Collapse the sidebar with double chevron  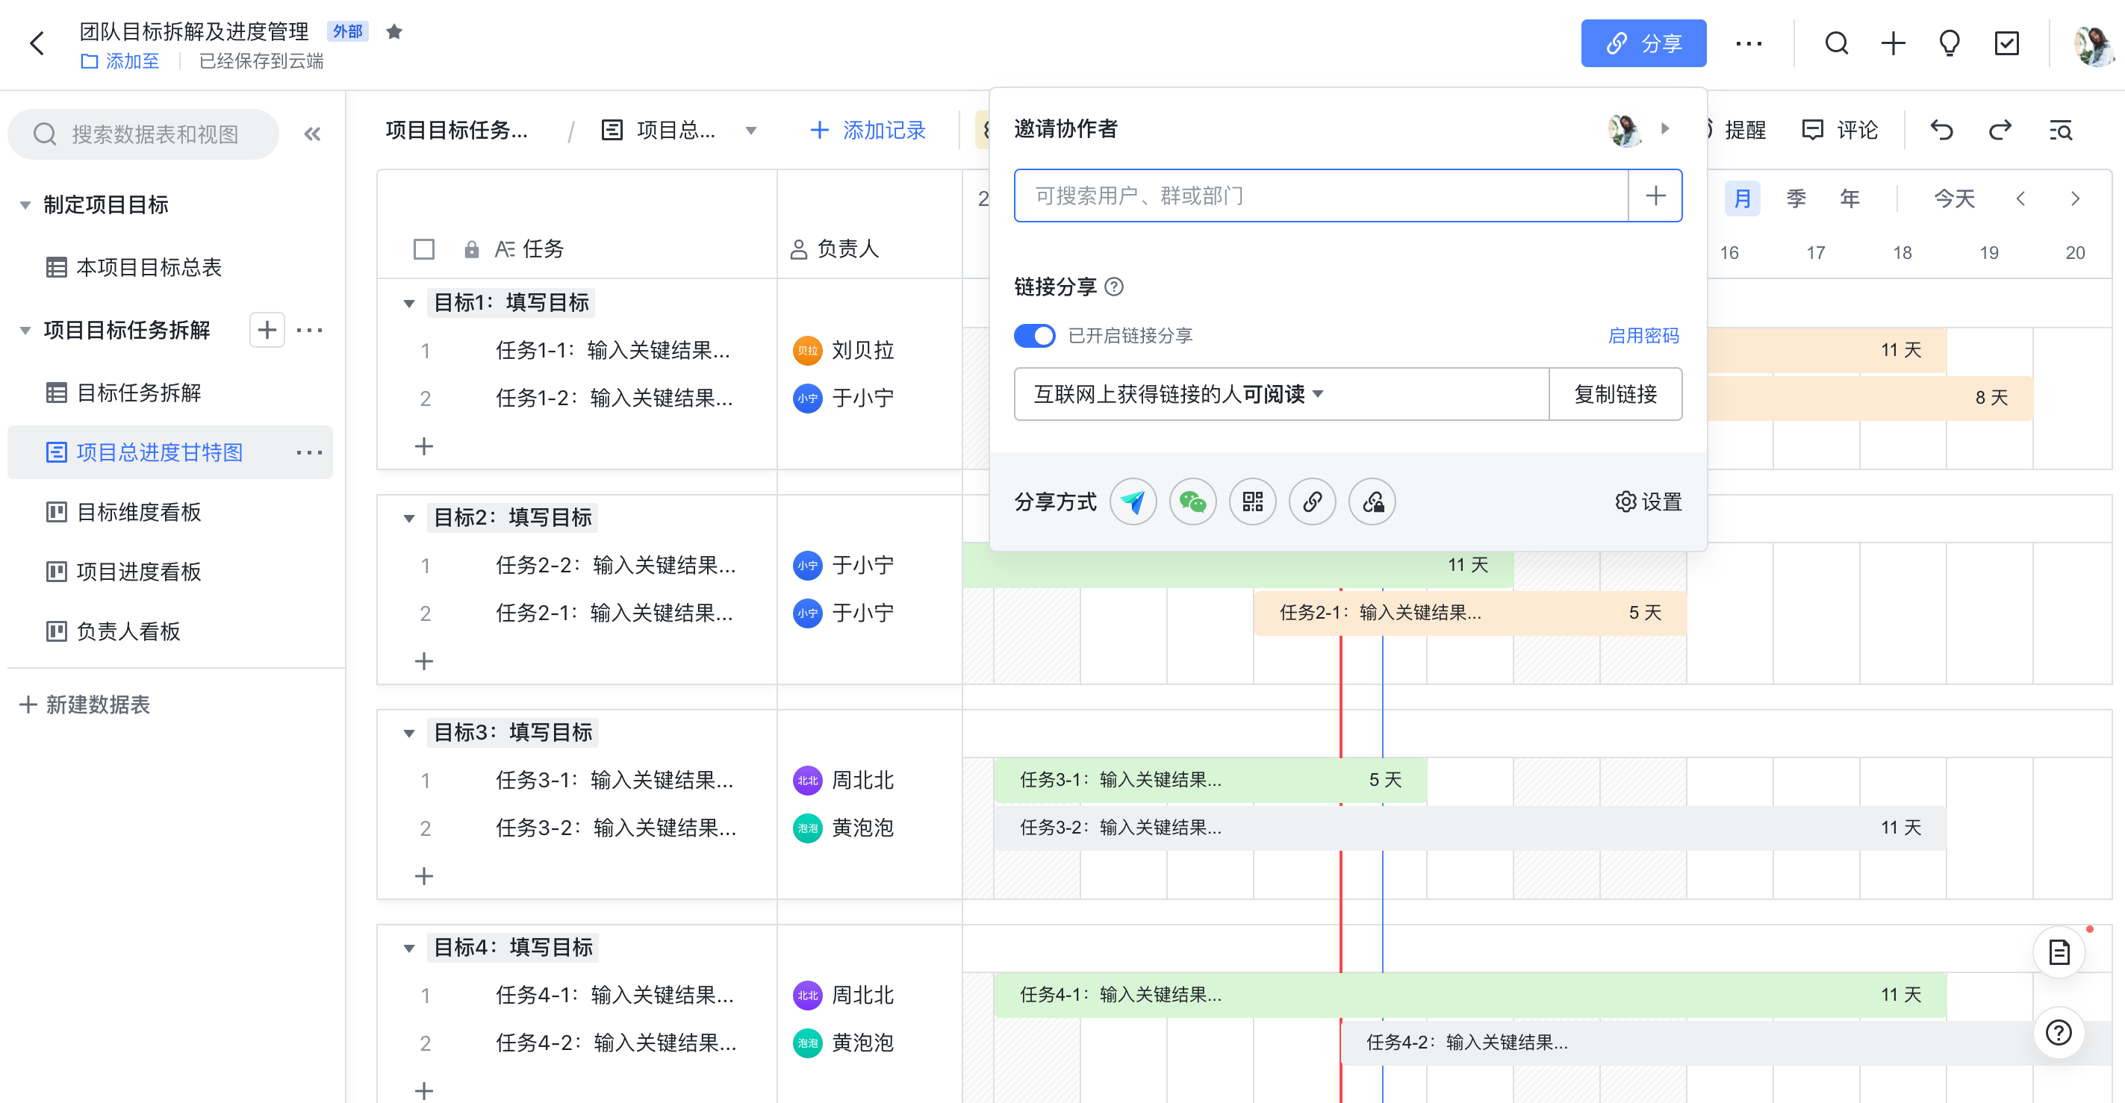point(312,134)
